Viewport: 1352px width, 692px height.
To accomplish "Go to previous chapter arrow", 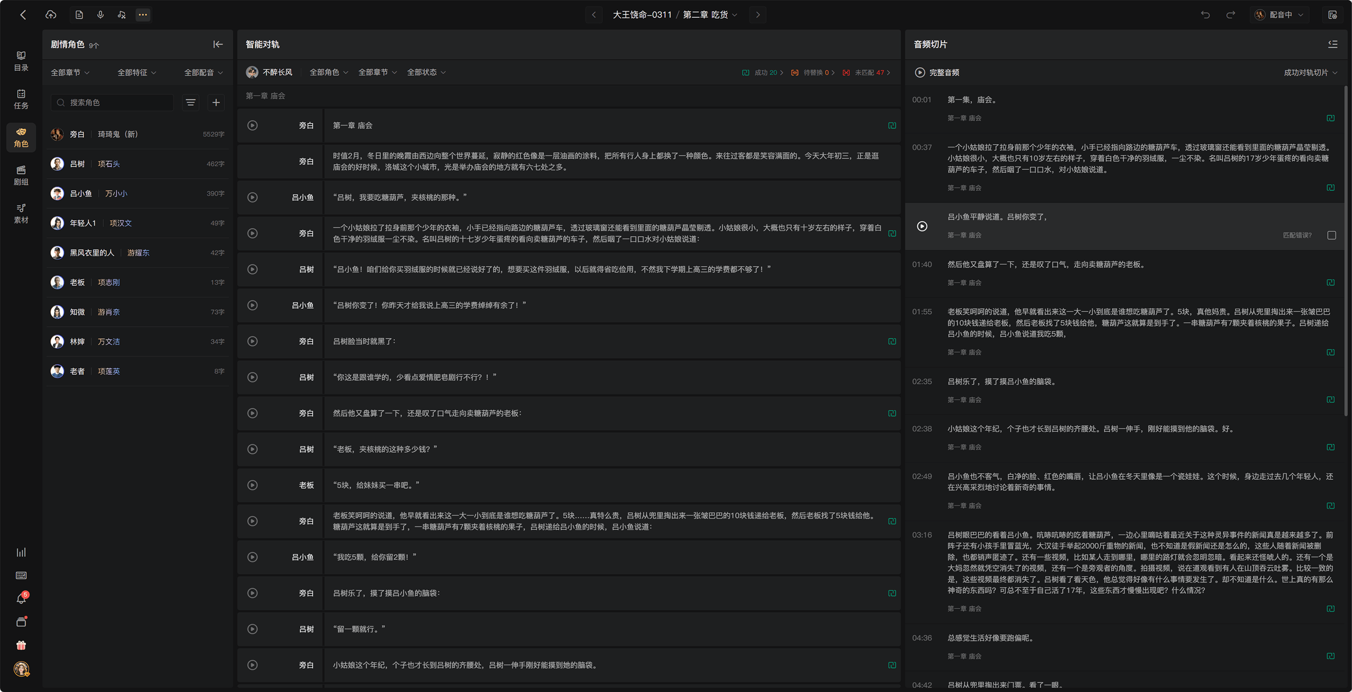I will point(593,15).
